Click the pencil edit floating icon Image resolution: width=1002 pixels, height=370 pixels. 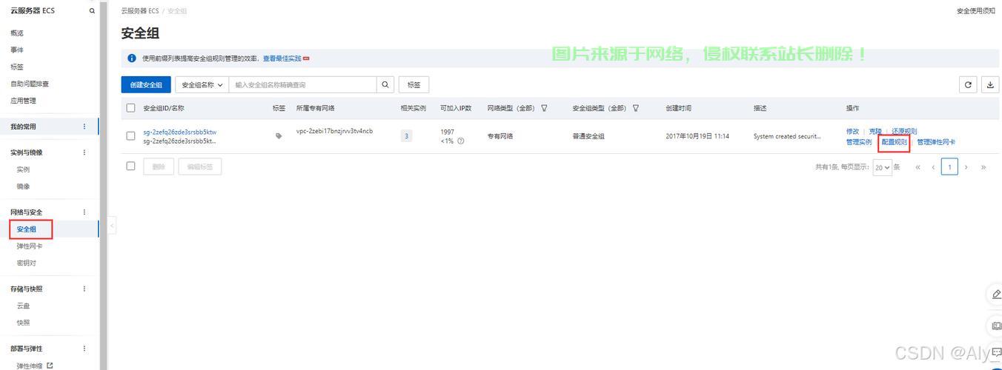pos(996,295)
